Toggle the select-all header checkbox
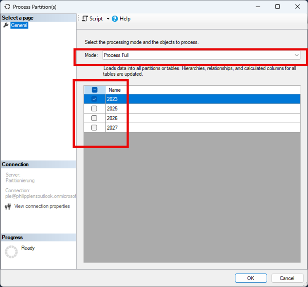 coord(94,90)
